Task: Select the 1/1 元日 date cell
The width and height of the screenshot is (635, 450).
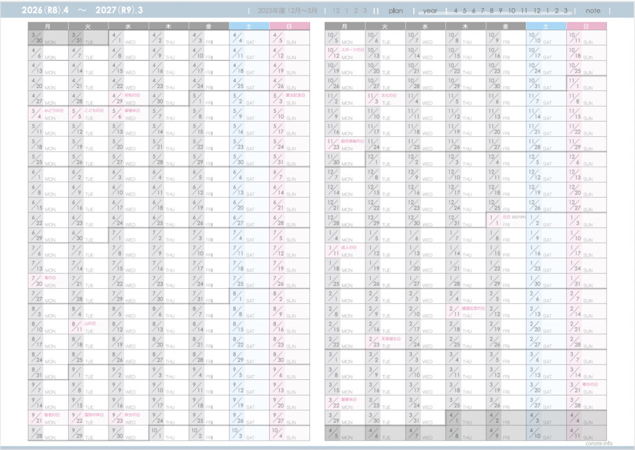Action: click(x=505, y=220)
